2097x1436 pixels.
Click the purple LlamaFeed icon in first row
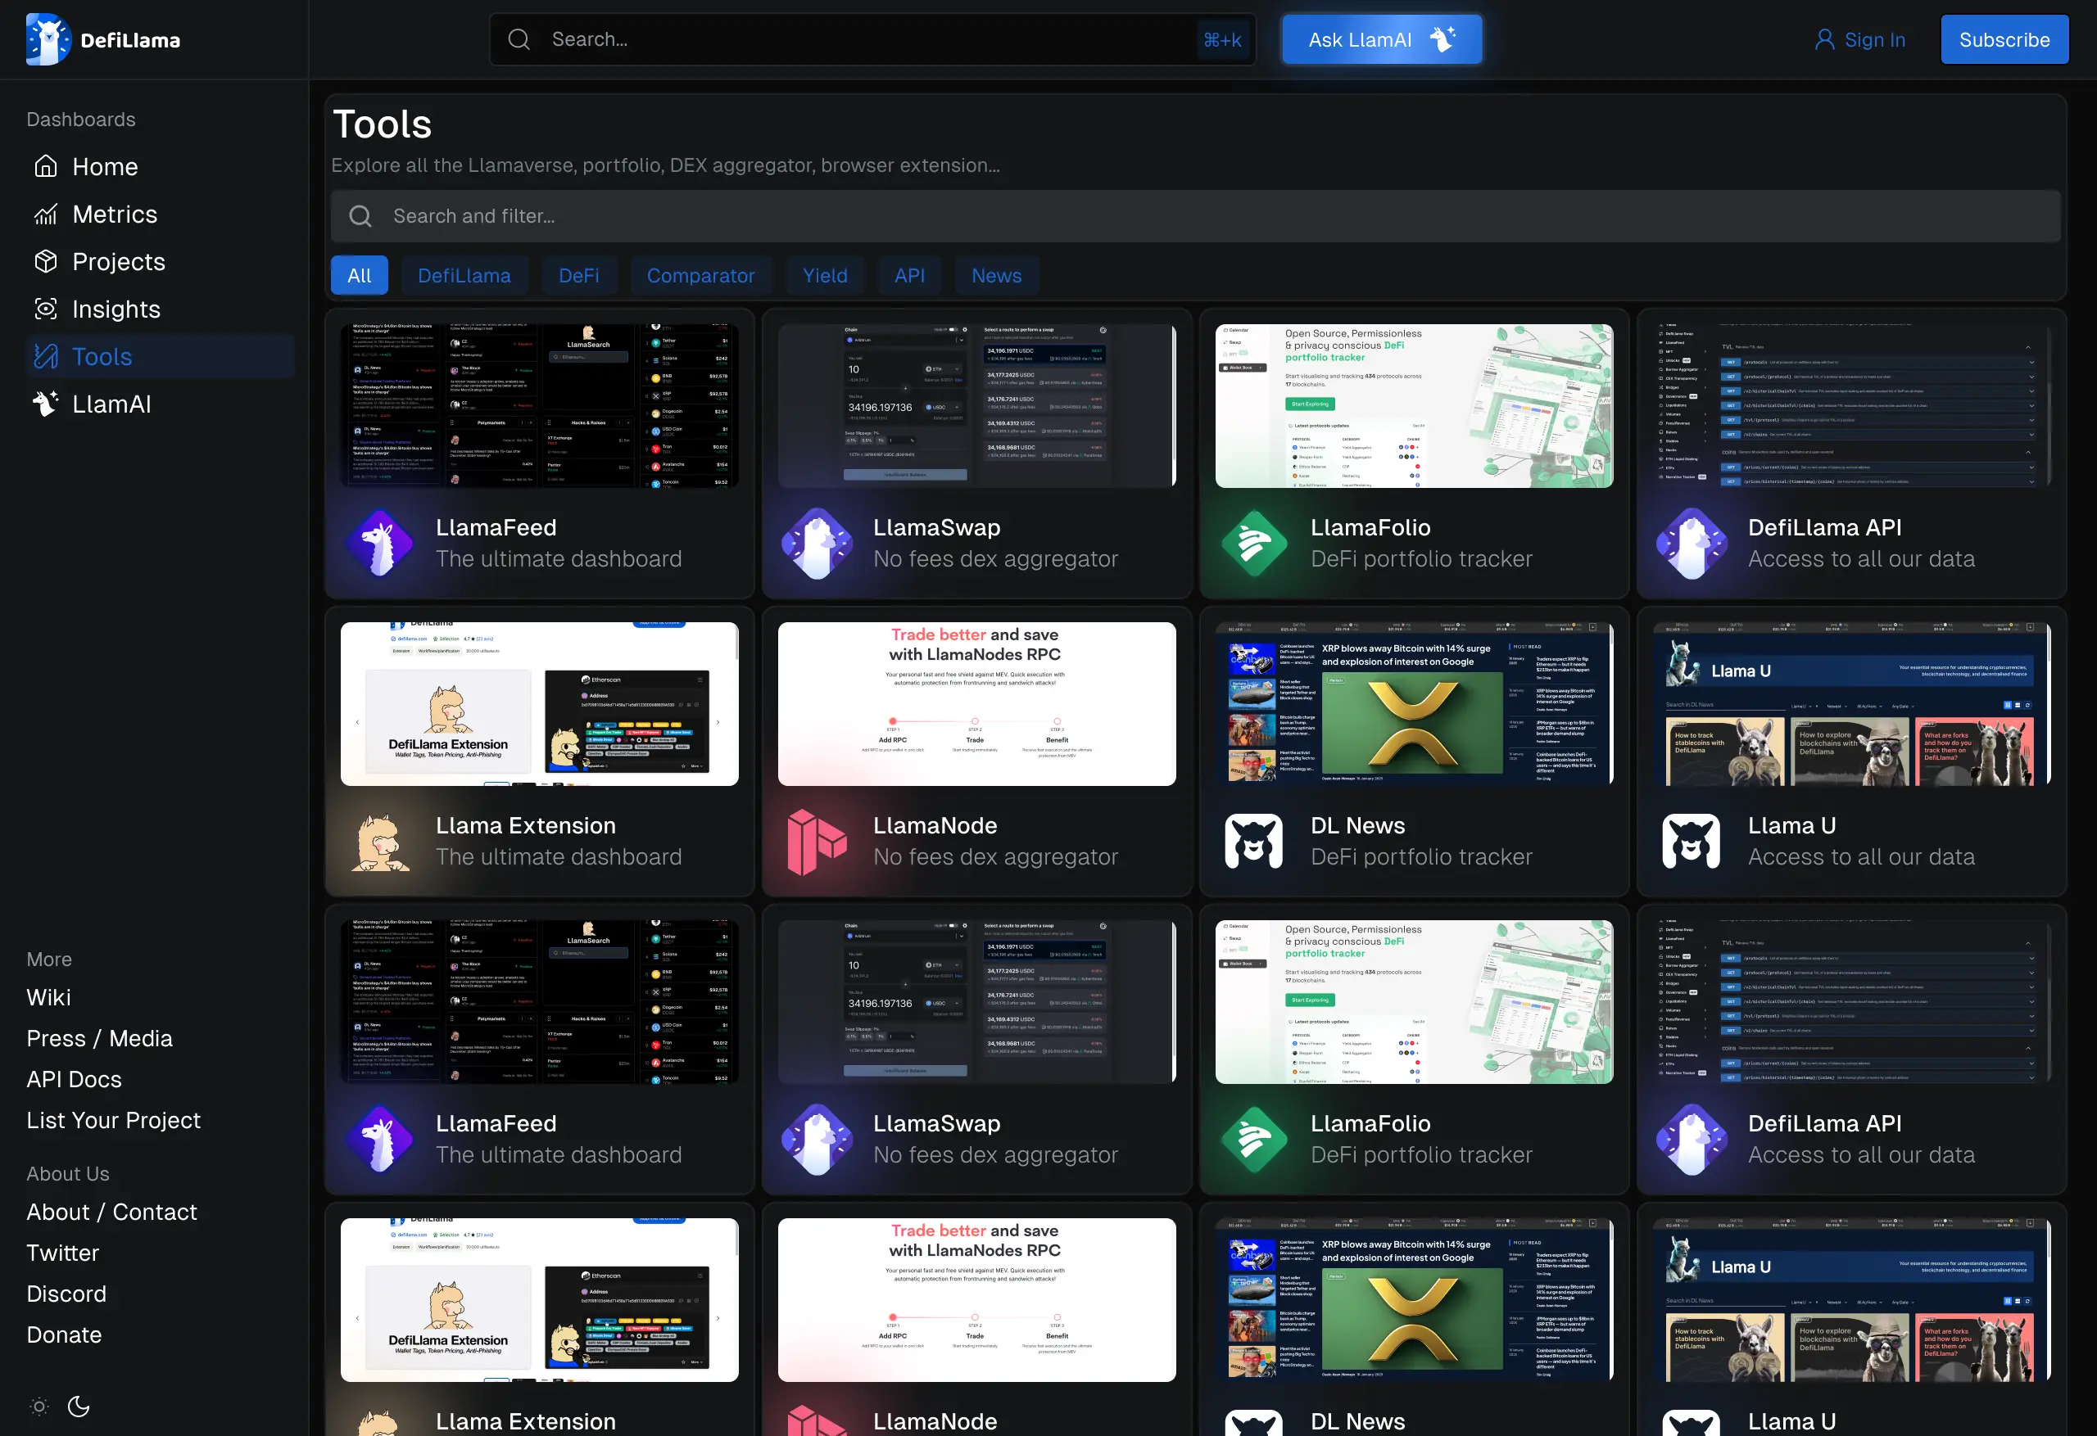tap(380, 543)
